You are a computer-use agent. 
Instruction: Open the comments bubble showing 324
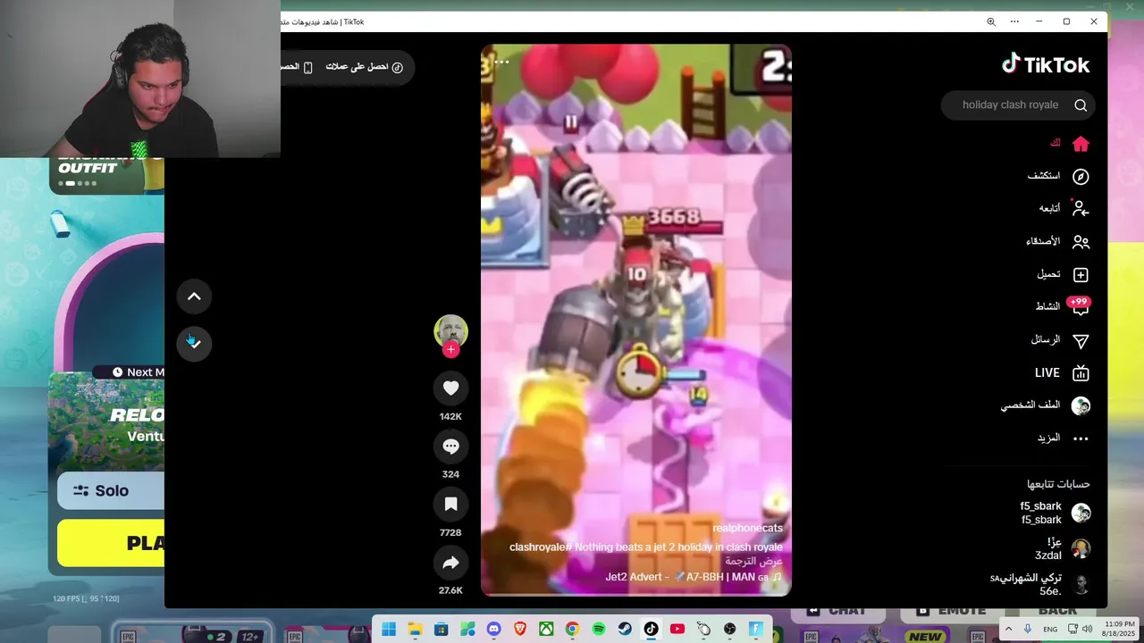coord(450,447)
